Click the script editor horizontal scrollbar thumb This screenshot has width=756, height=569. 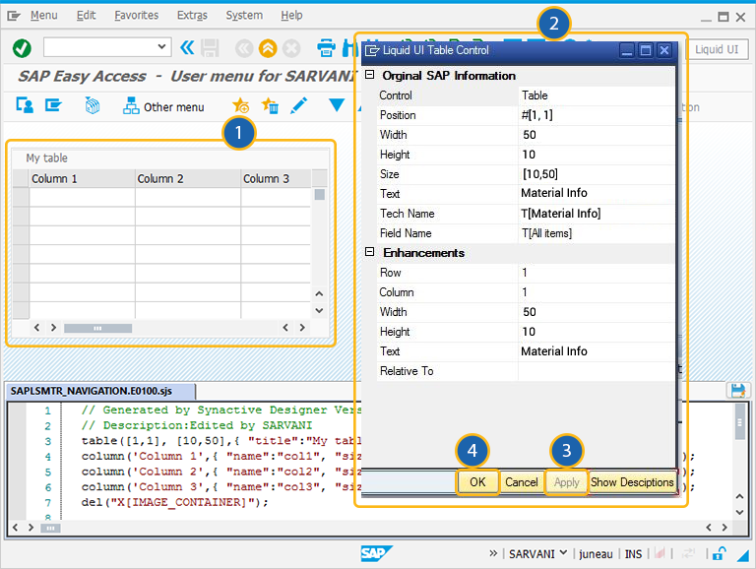(50, 528)
